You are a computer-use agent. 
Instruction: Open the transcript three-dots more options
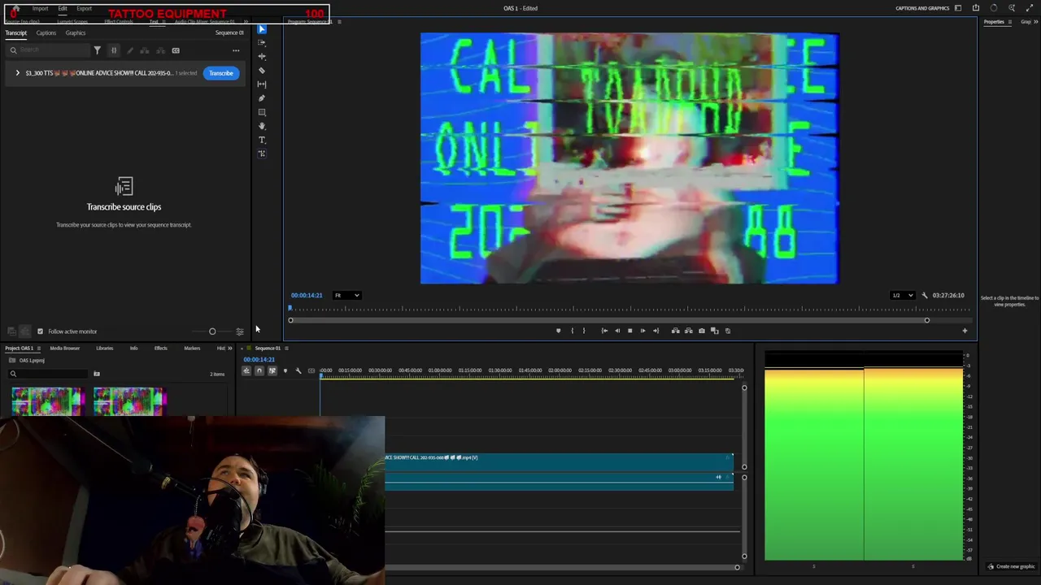point(236,50)
